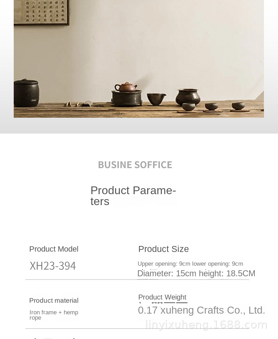
Task: Click the Diameter 15cm height 18.5CM text
Action: [196, 273]
